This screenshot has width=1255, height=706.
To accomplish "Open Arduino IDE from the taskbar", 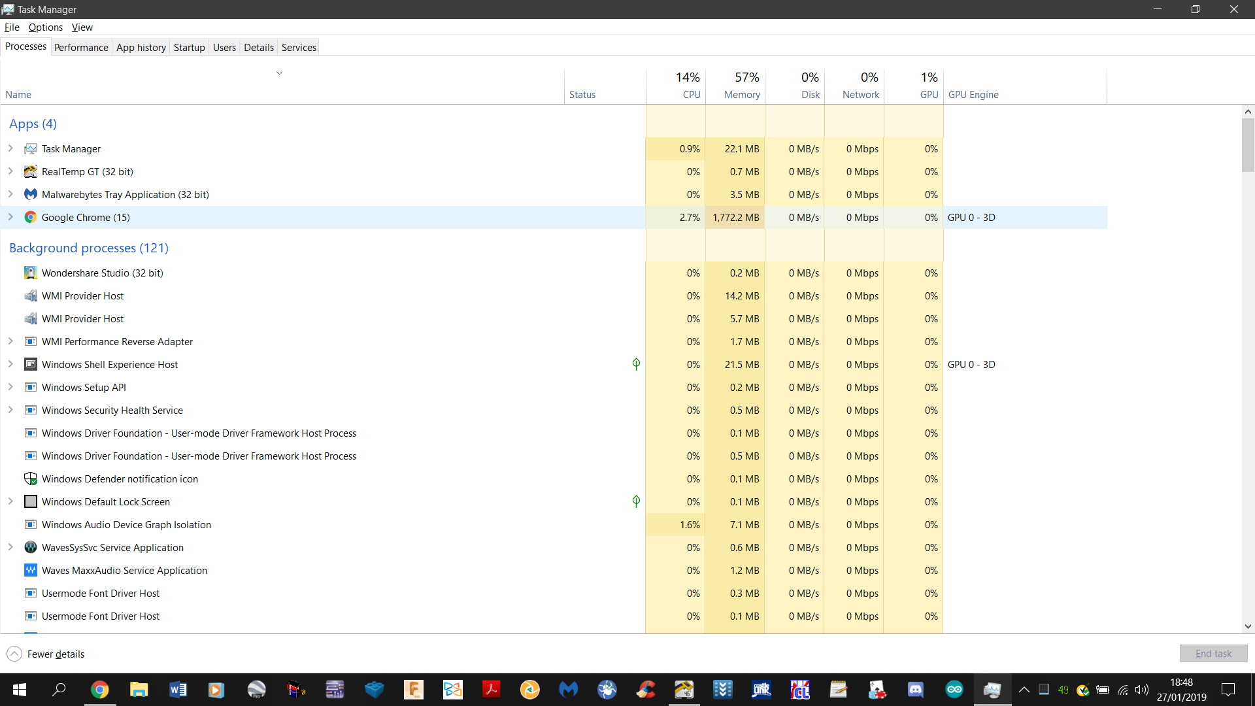I will 954,690.
